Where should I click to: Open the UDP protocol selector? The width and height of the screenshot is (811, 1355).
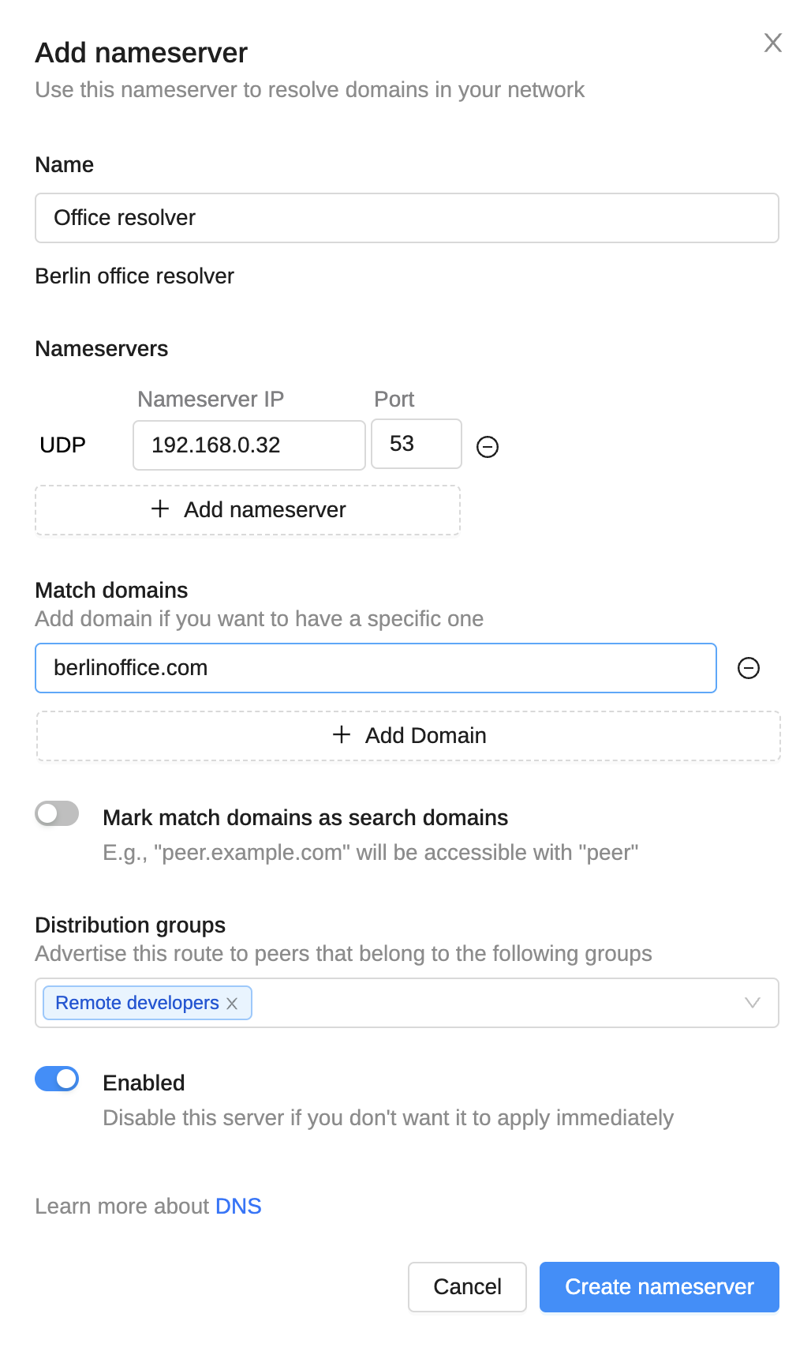(63, 445)
